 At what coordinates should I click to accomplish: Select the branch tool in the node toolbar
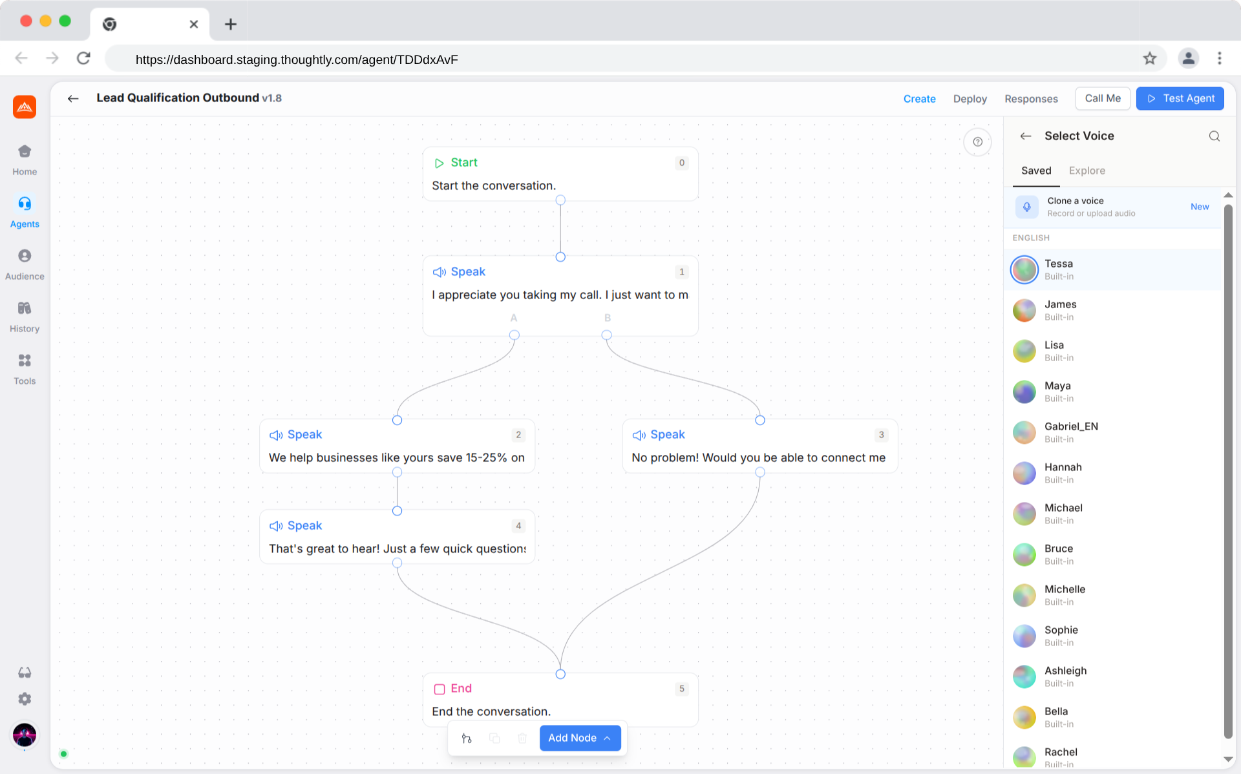pos(467,738)
